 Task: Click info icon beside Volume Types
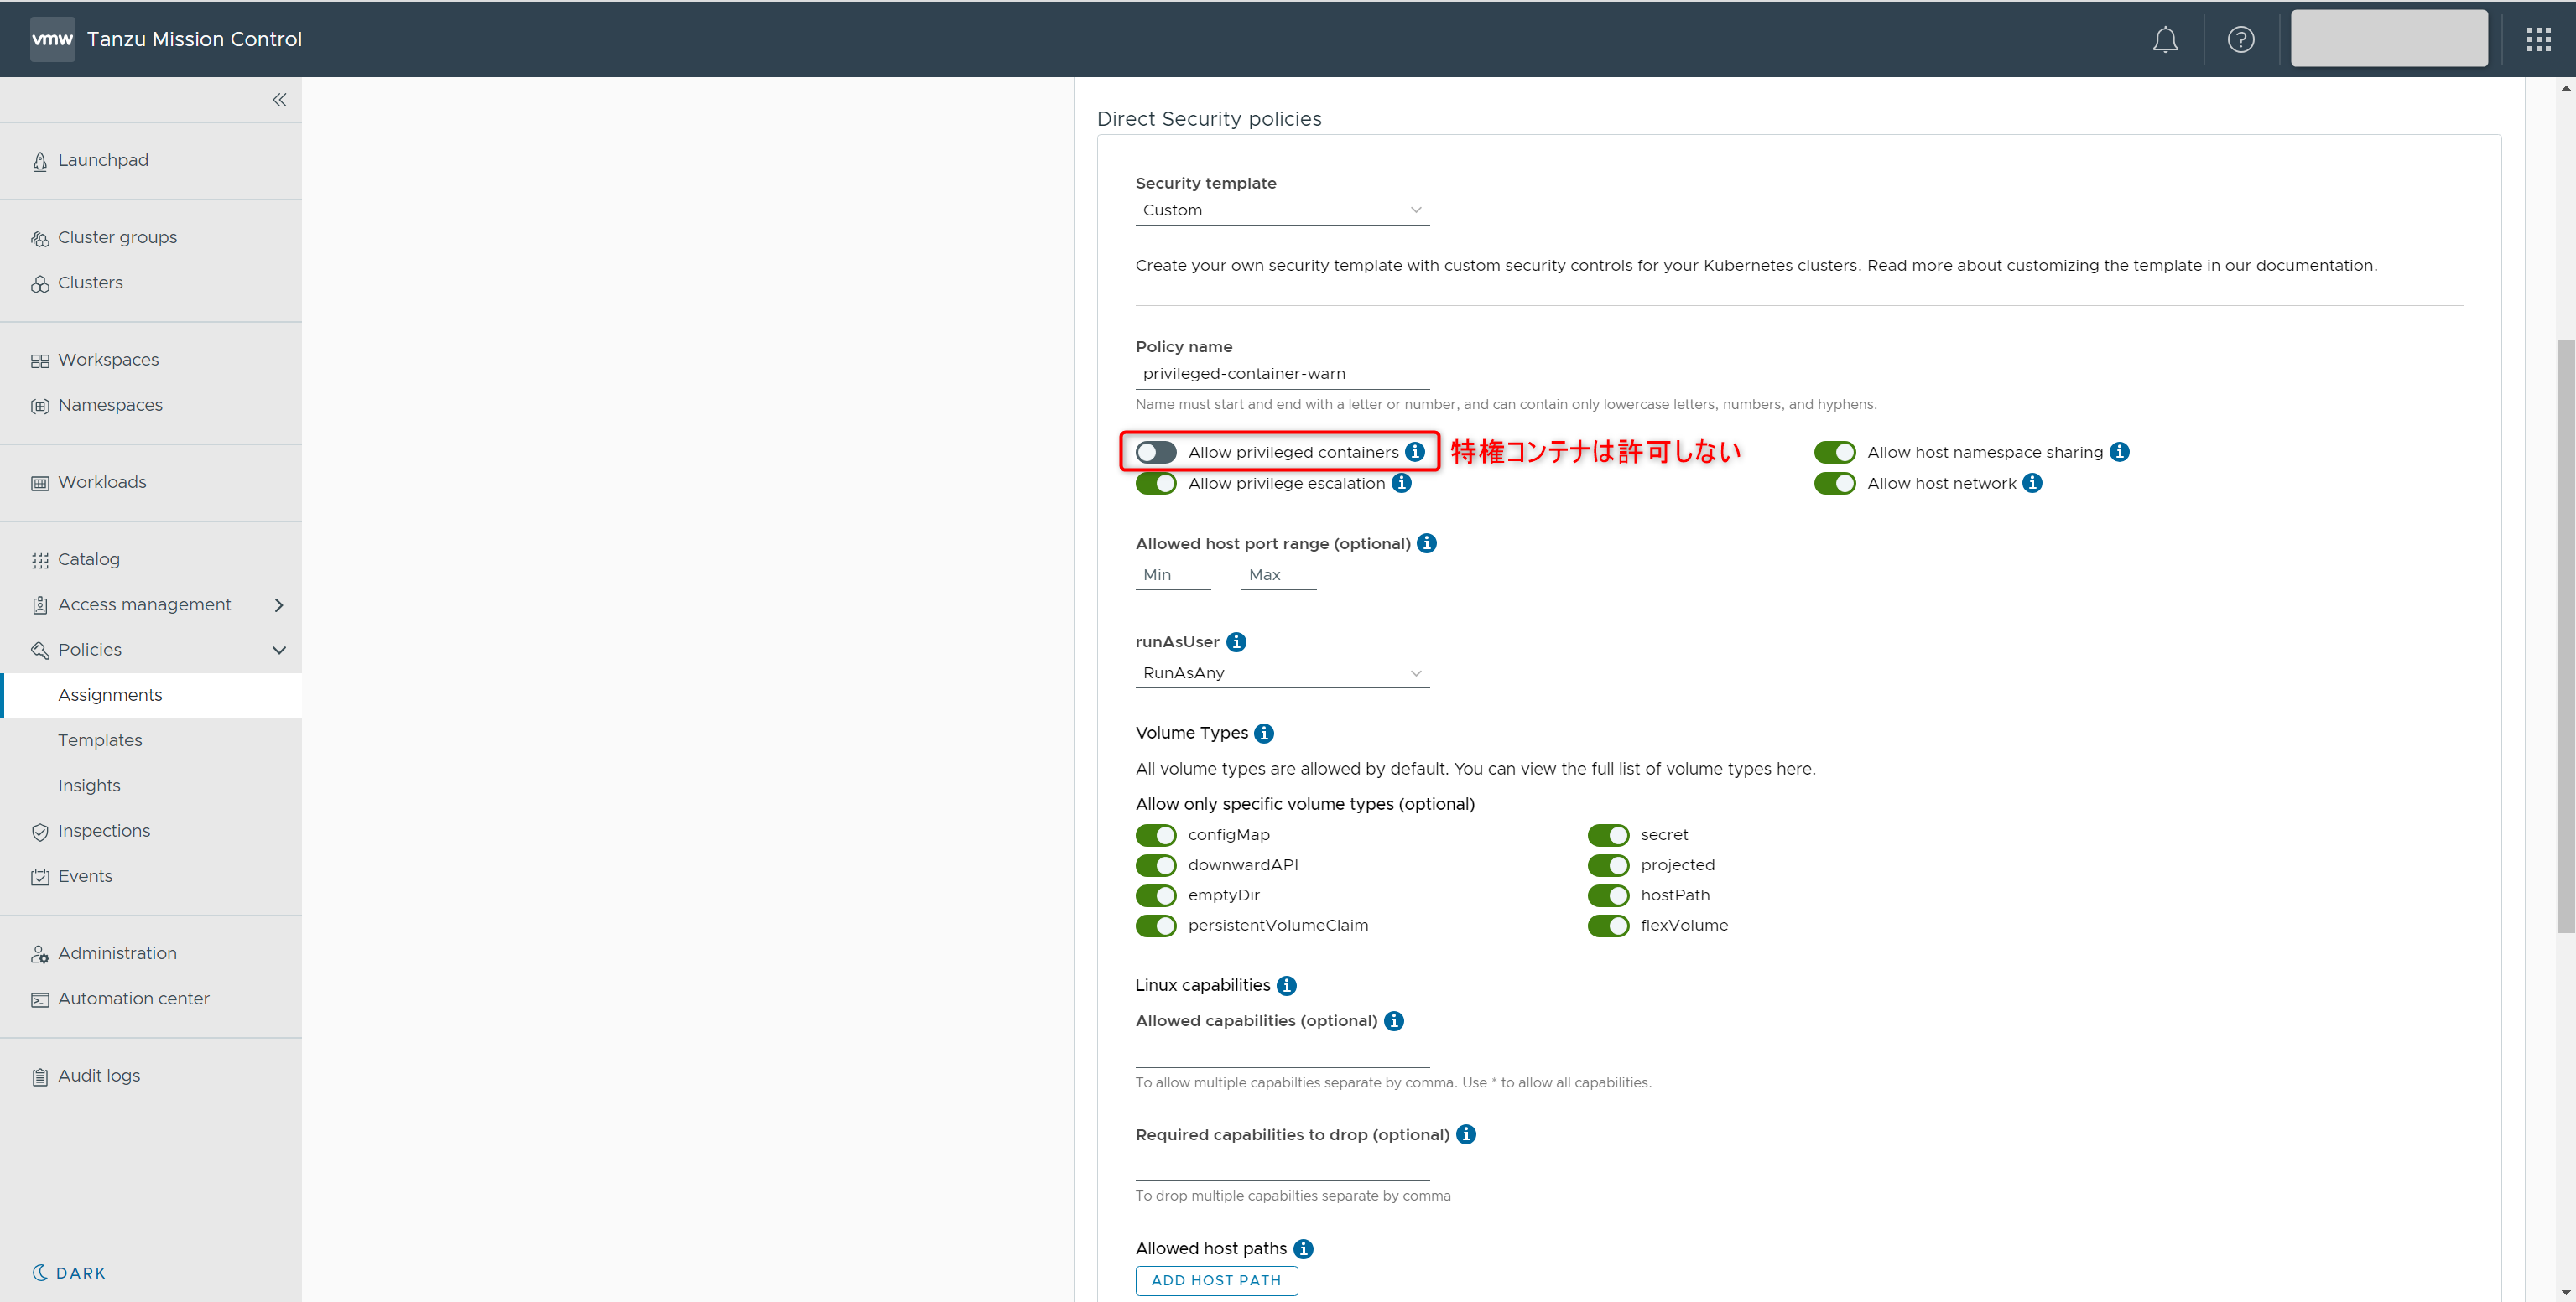pos(1264,734)
